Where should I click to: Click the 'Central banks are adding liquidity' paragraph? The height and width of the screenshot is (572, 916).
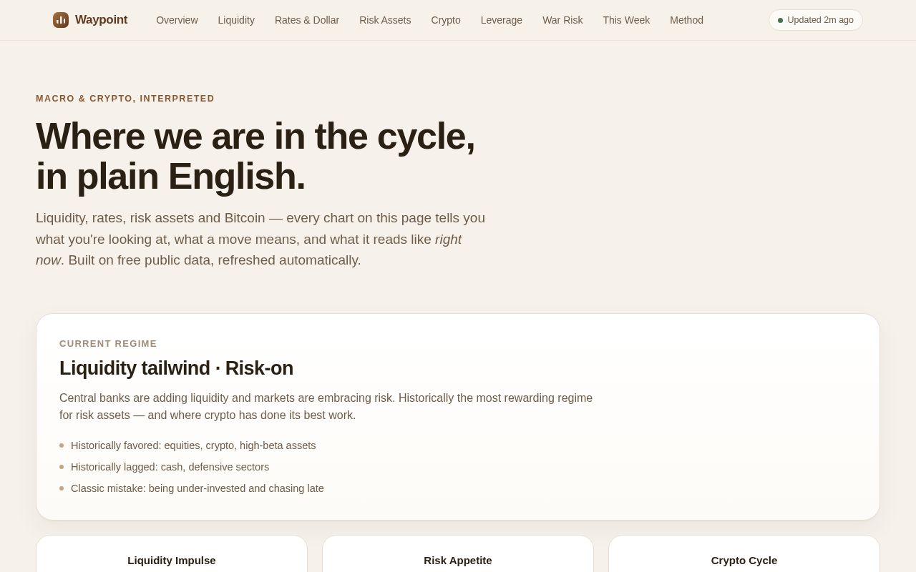[326, 407]
